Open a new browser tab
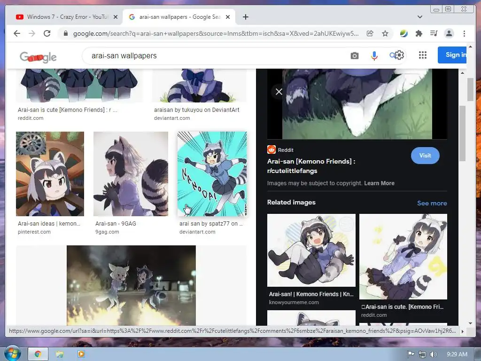The height and width of the screenshot is (361, 481). click(245, 17)
